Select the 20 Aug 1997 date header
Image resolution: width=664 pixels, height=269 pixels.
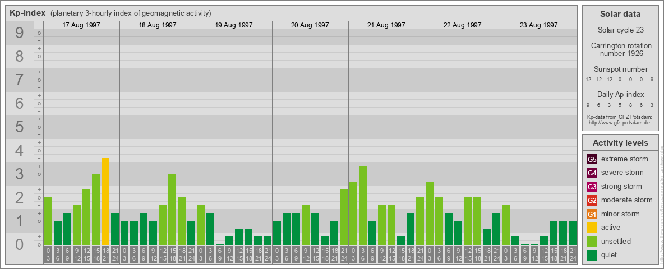tap(310, 25)
